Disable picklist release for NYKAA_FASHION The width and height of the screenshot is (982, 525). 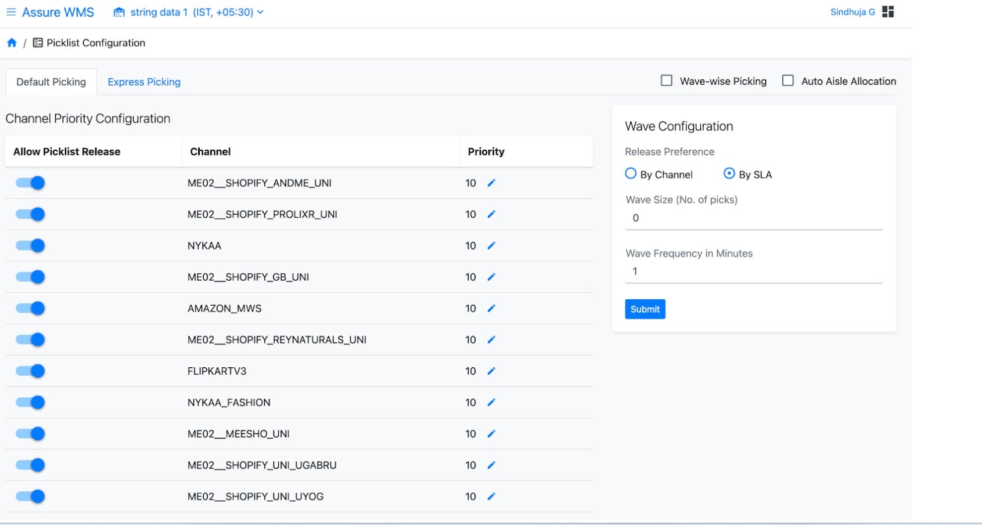pos(31,403)
